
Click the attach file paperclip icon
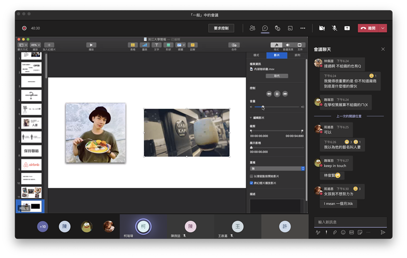(x=335, y=232)
